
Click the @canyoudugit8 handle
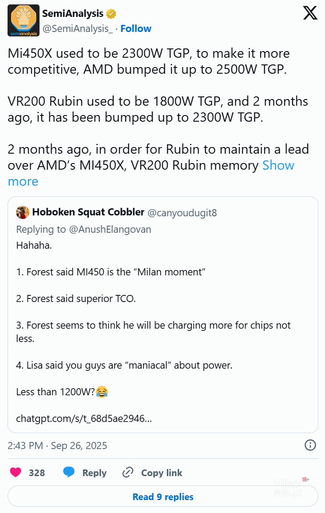(x=182, y=213)
